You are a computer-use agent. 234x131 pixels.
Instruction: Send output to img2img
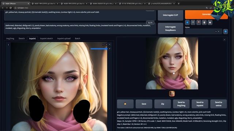(181, 104)
